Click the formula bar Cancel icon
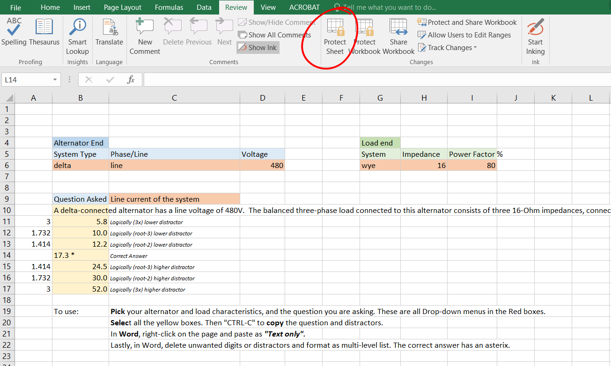This screenshot has width=611, height=366. pos(89,80)
